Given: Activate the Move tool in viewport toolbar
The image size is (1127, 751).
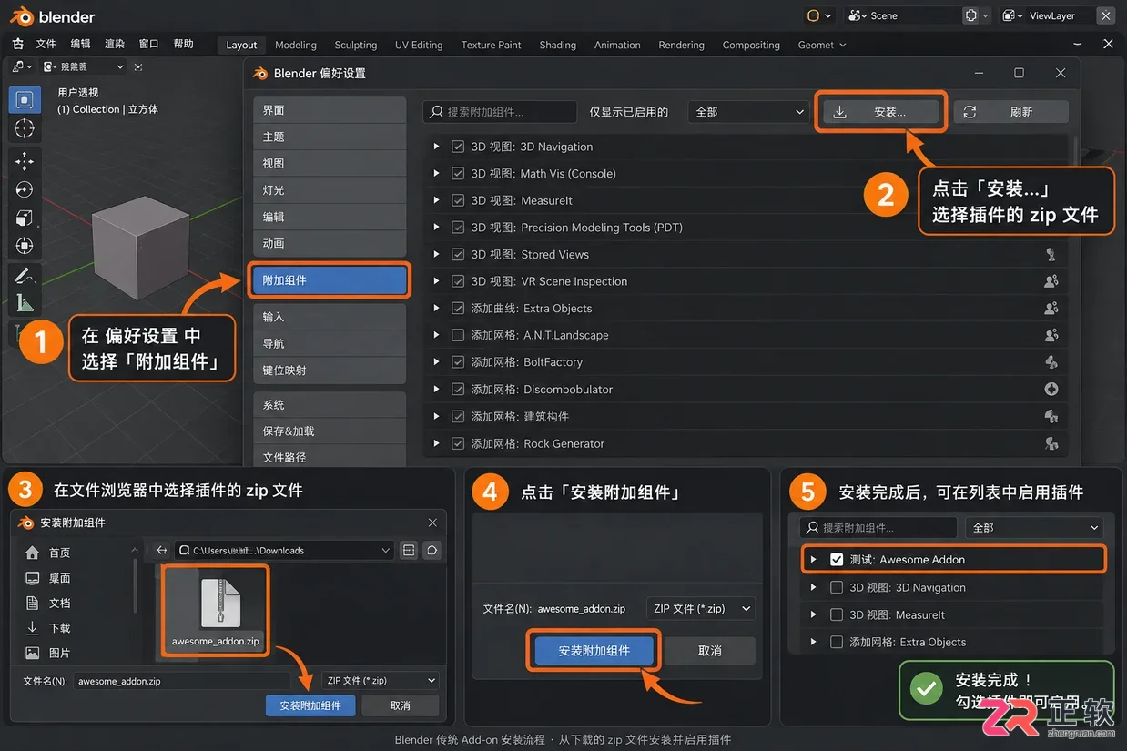Looking at the screenshot, I should click(25, 161).
